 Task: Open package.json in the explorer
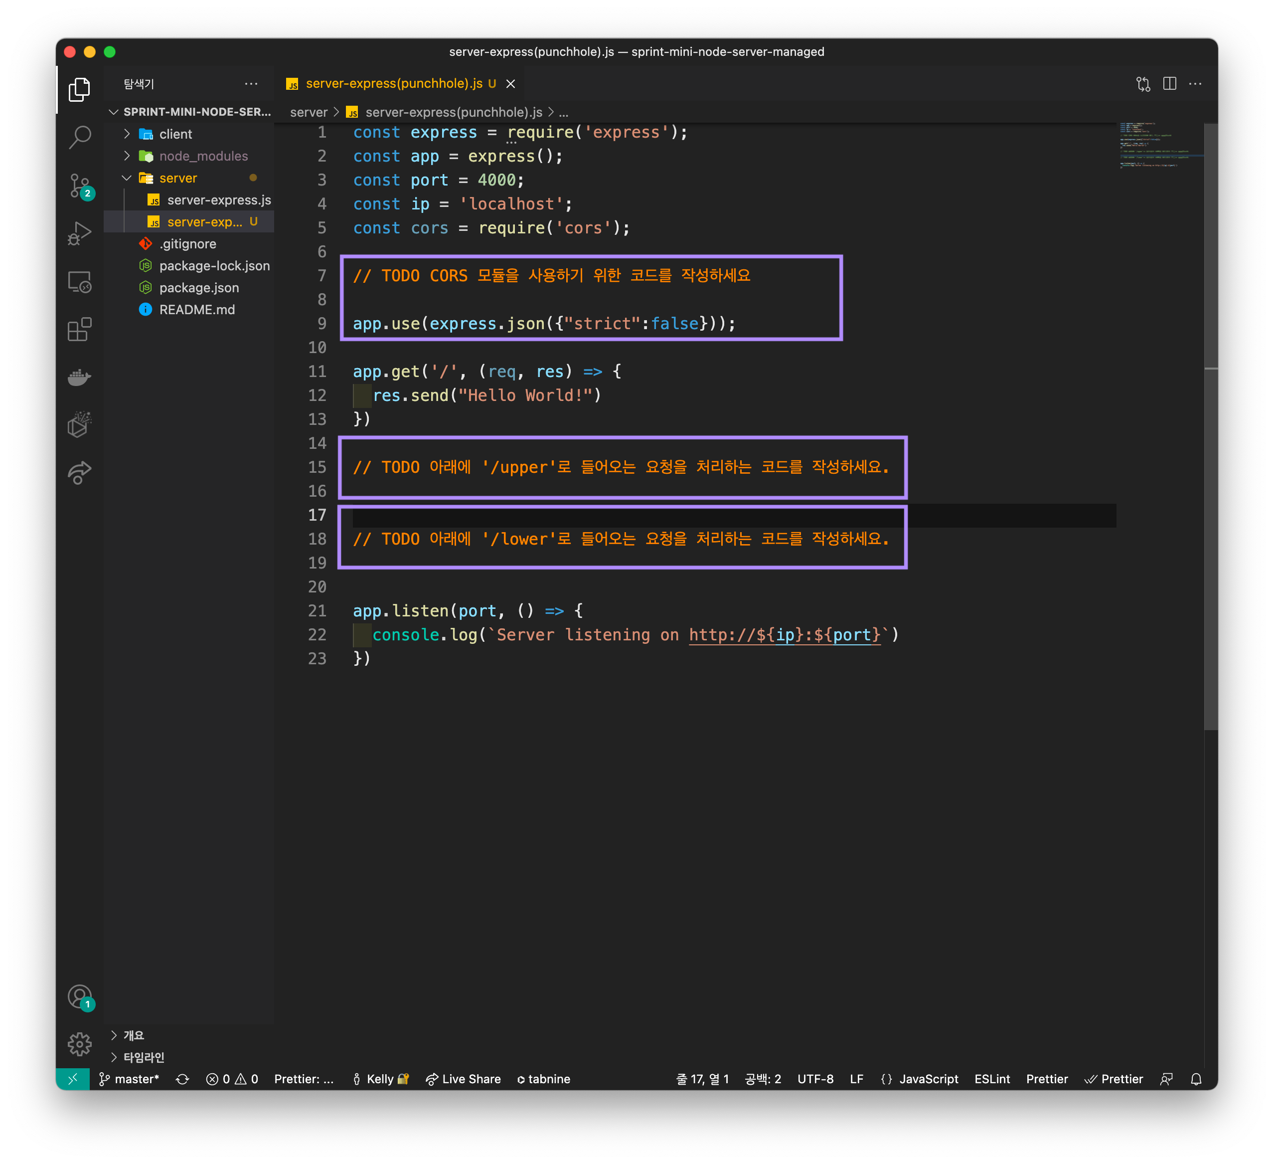point(198,288)
